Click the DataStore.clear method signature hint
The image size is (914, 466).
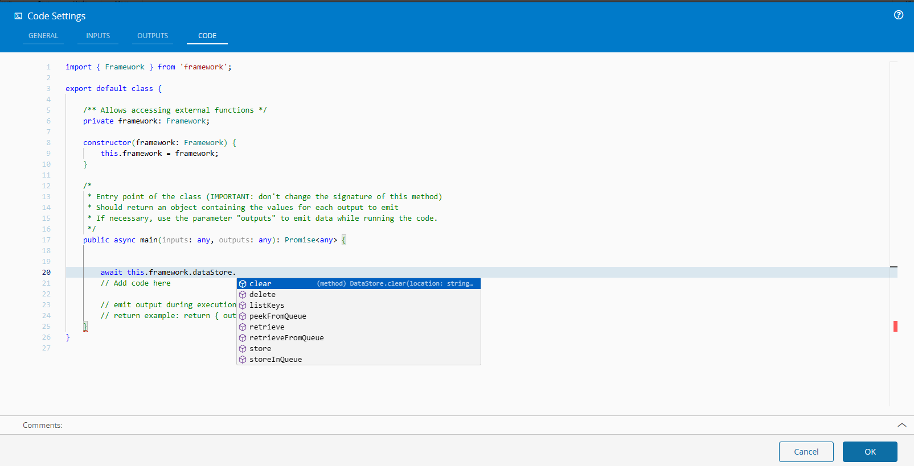395,283
